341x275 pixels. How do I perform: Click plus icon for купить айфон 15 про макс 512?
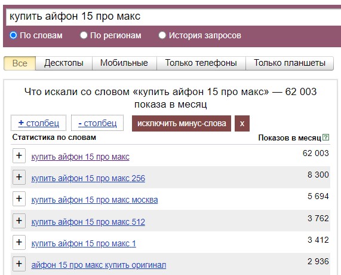point(19,221)
